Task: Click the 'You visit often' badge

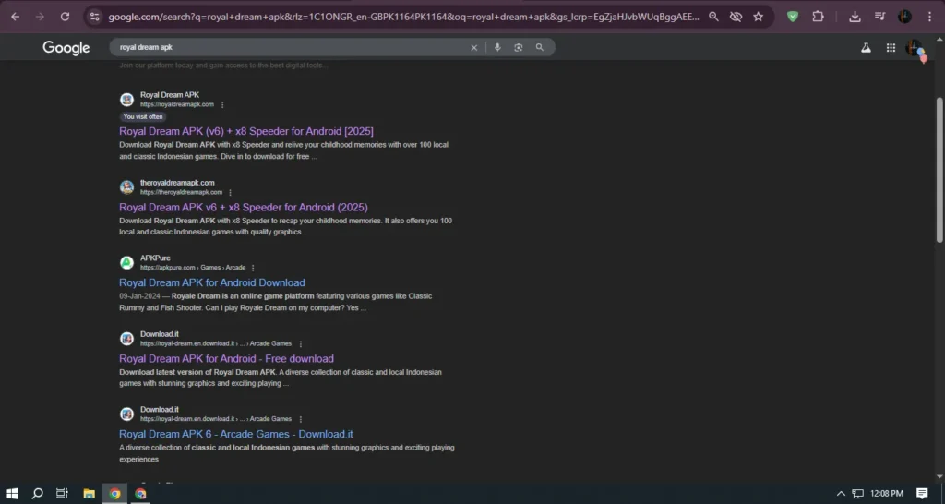Action: point(143,117)
